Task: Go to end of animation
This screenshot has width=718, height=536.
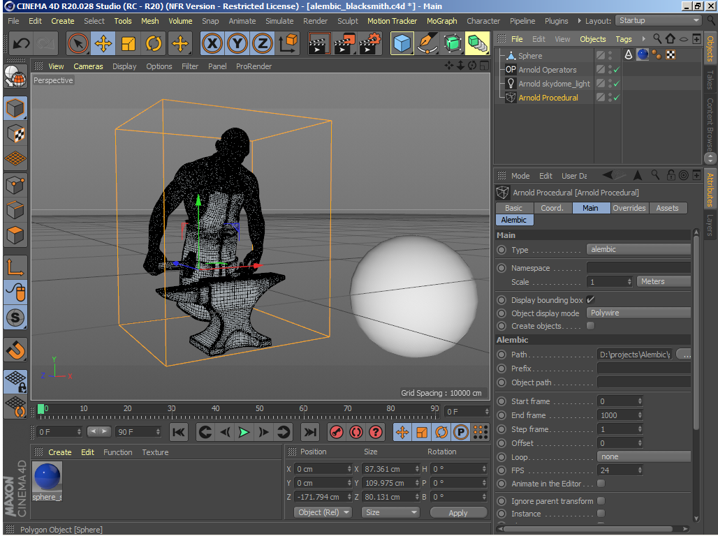Action: 309,432
